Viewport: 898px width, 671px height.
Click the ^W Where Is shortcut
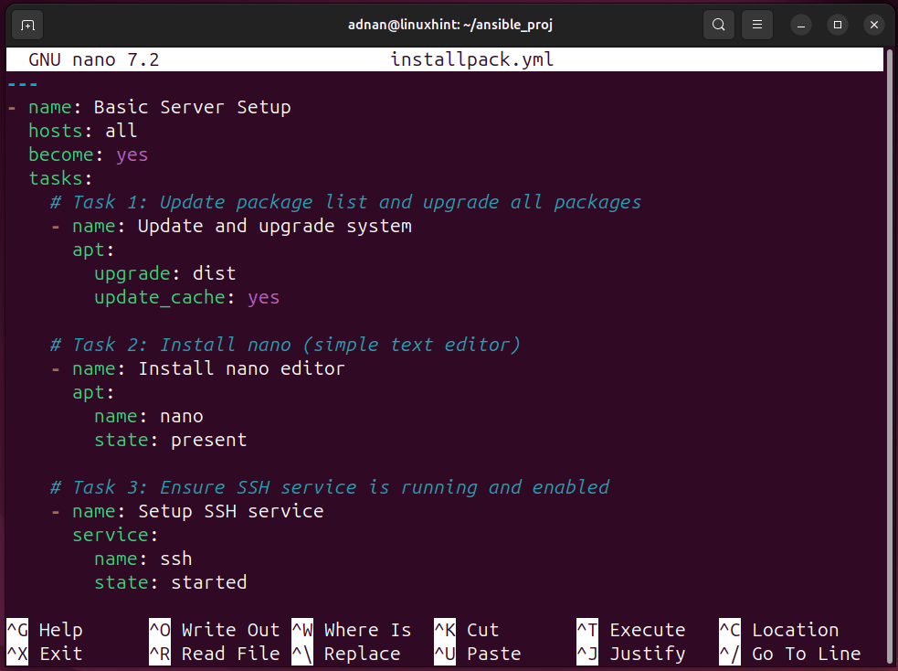coord(352,630)
